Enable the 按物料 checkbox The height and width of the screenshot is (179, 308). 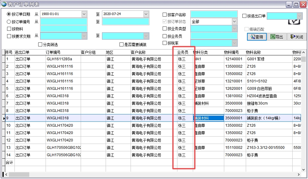pyautogui.click(x=9, y=29)
